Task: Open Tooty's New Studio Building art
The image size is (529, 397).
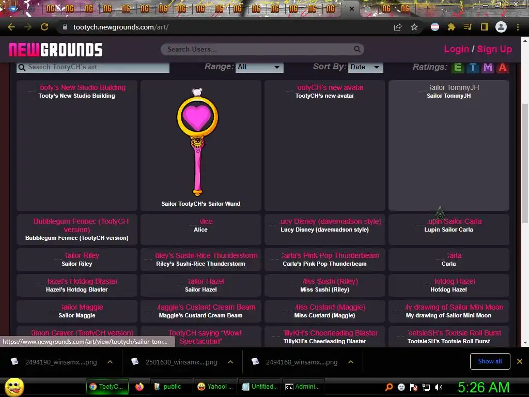Action: [77, 145]
